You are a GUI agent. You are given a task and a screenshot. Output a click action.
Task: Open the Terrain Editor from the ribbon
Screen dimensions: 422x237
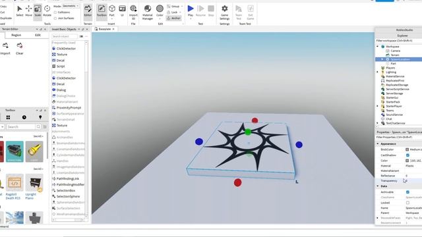tap(88, 11)
